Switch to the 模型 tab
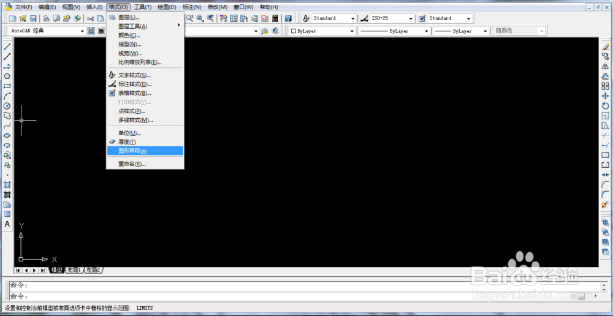Screen dimensions: 613x316 (57, 270)
